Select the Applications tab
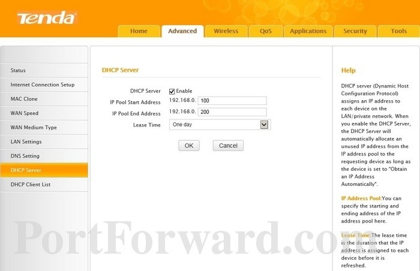This screenshot has width=420, height=271. point(308,31)
